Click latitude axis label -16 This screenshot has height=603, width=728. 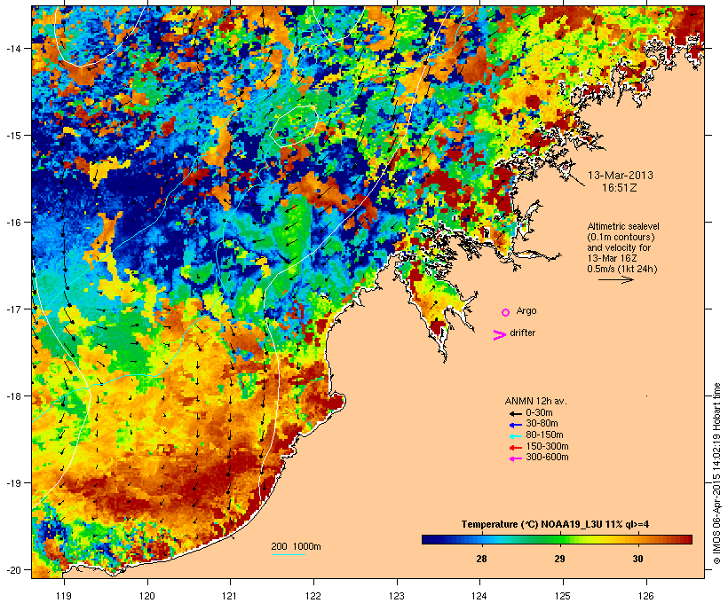click(12, 223)
